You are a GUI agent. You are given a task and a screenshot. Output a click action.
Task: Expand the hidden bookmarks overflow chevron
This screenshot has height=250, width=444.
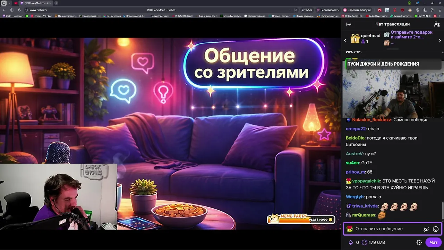coord(441,16)
